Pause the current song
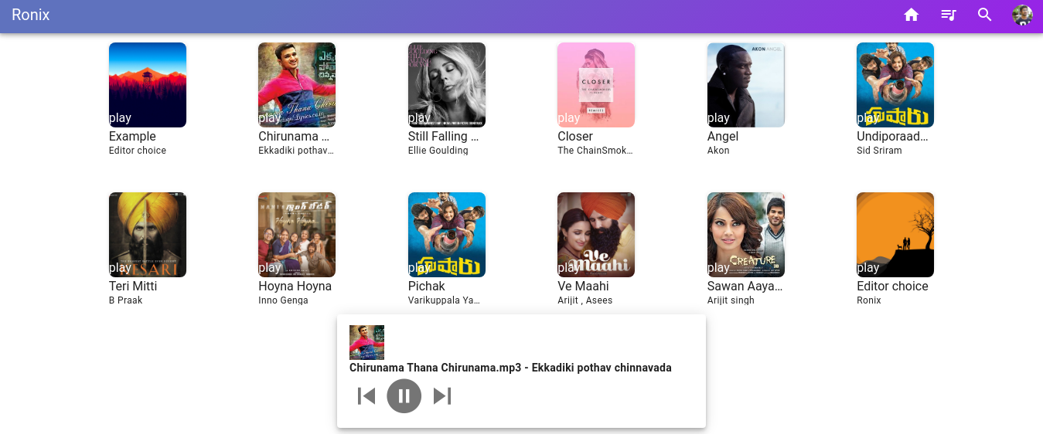 404,396
